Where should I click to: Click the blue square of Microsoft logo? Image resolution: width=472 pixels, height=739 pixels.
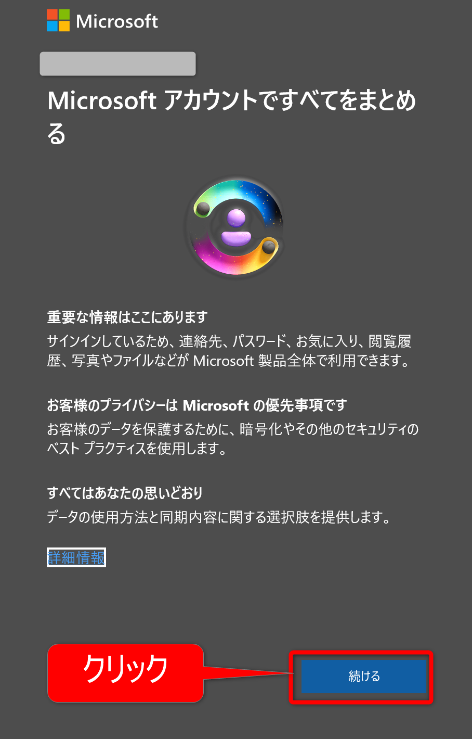(x=52, y=27)
